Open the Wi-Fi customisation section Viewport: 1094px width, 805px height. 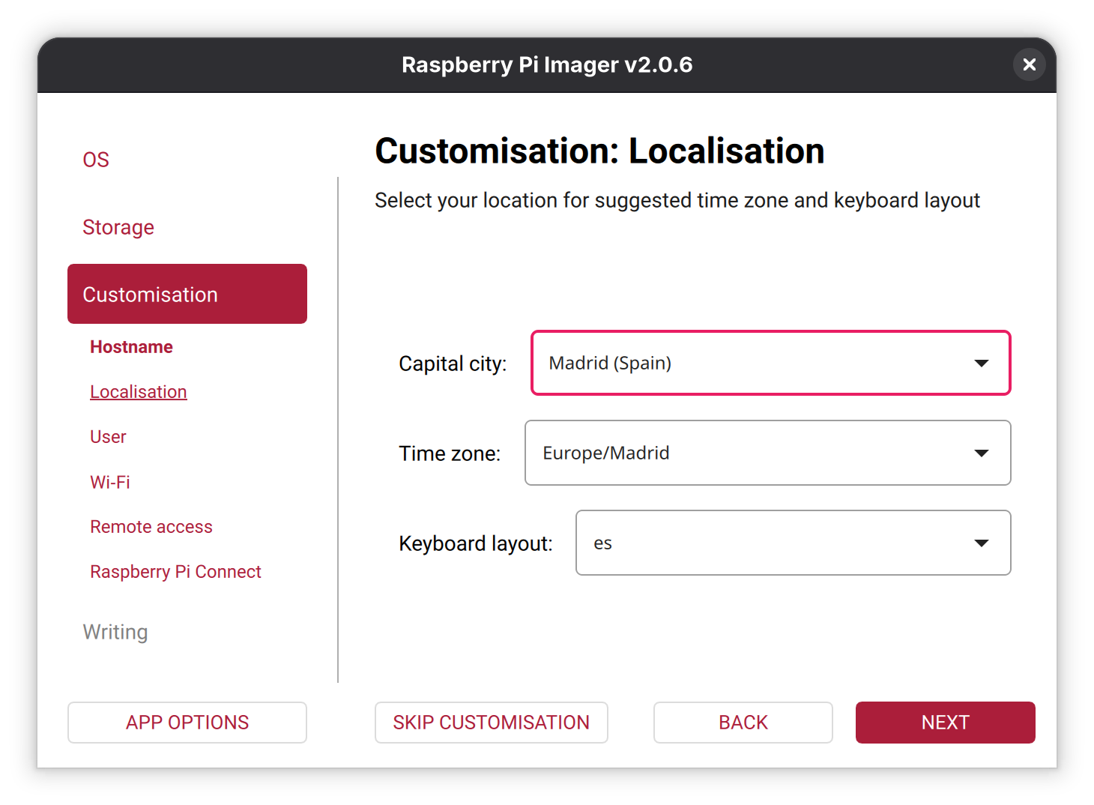tap(110, 482)
